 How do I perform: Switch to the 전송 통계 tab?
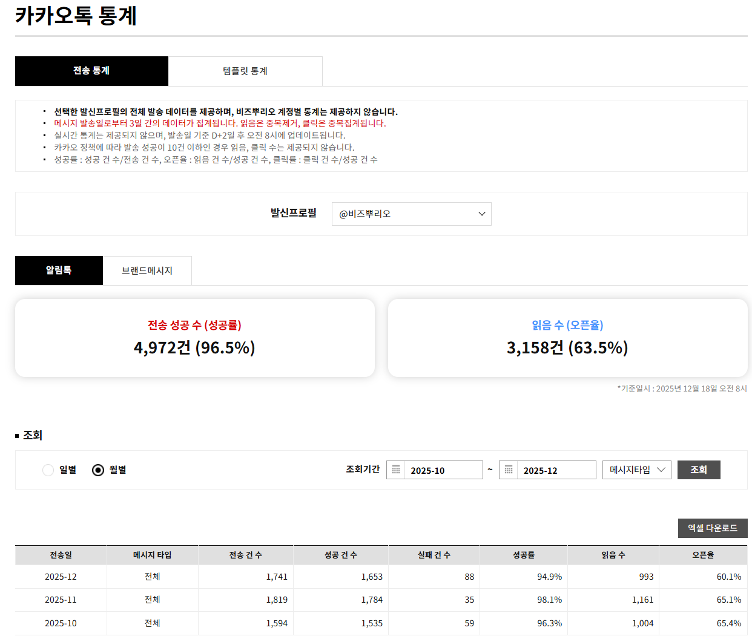tap(91, 71)
